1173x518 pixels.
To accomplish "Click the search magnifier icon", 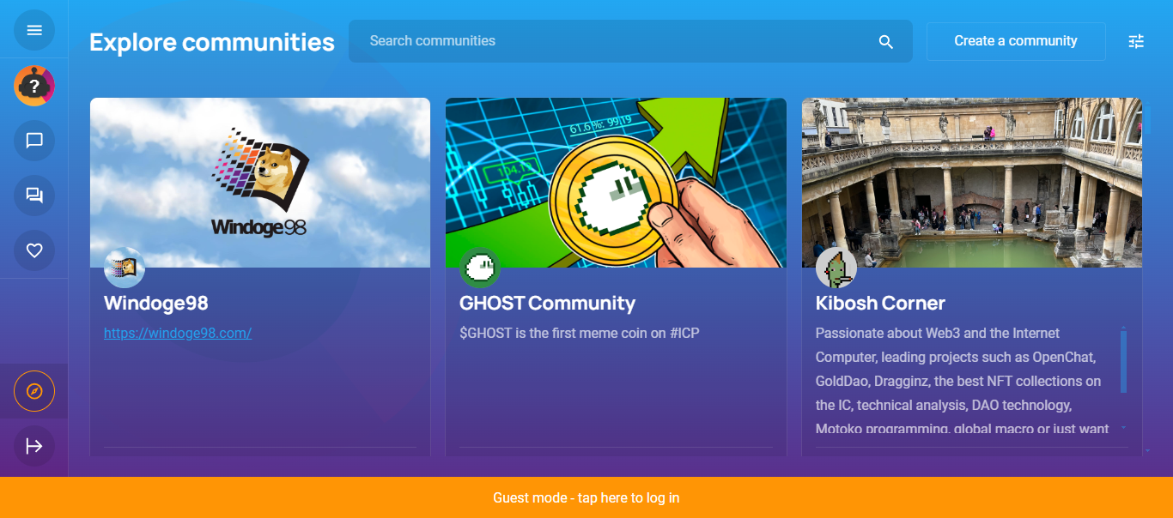I will [885, 40].
